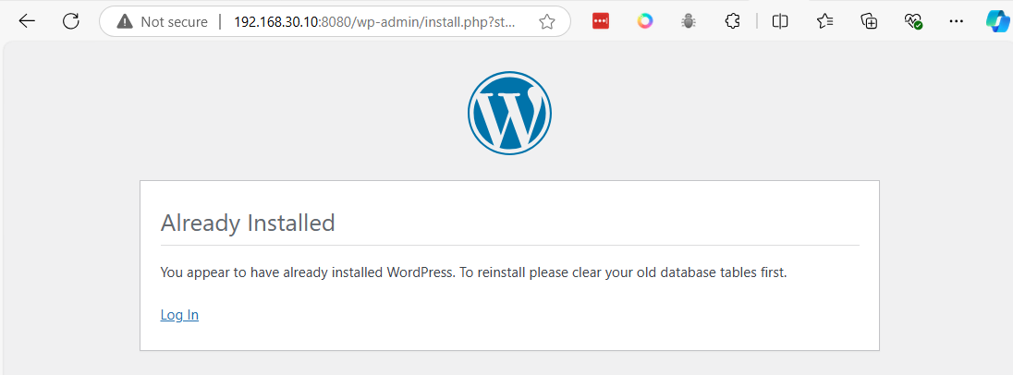Expand the Settings and more menu
The height and width of the screenshot is (375, 1013).
[x=957, y=21]
